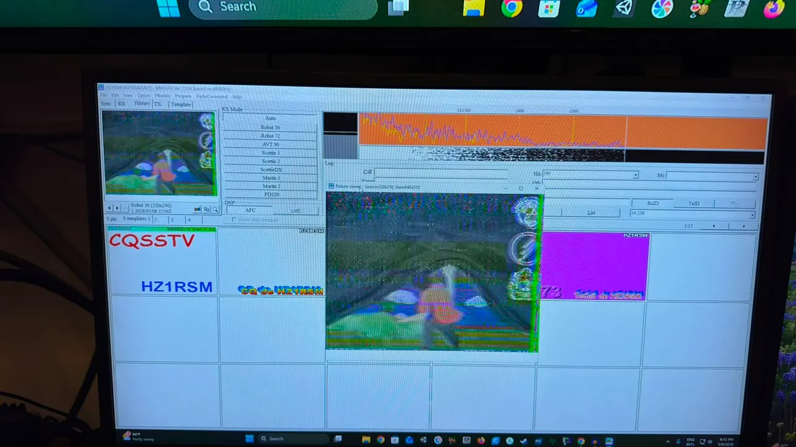
Task: Select Scottie 1 RX mode
Action: [270, 153]
